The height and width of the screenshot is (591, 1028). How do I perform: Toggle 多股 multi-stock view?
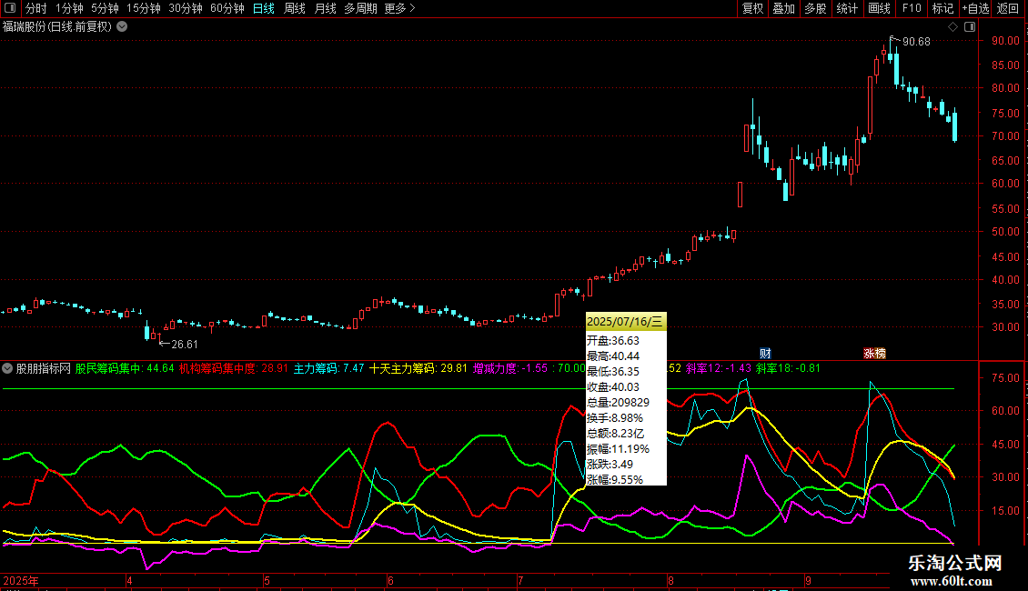click(x=815, y=8)
